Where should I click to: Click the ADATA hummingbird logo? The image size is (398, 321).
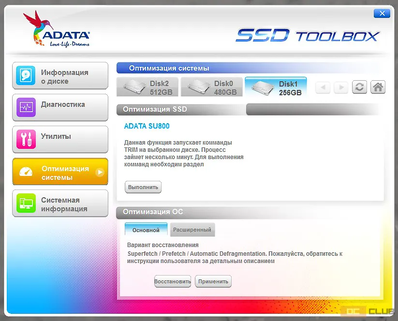click(x=57, y=29)
